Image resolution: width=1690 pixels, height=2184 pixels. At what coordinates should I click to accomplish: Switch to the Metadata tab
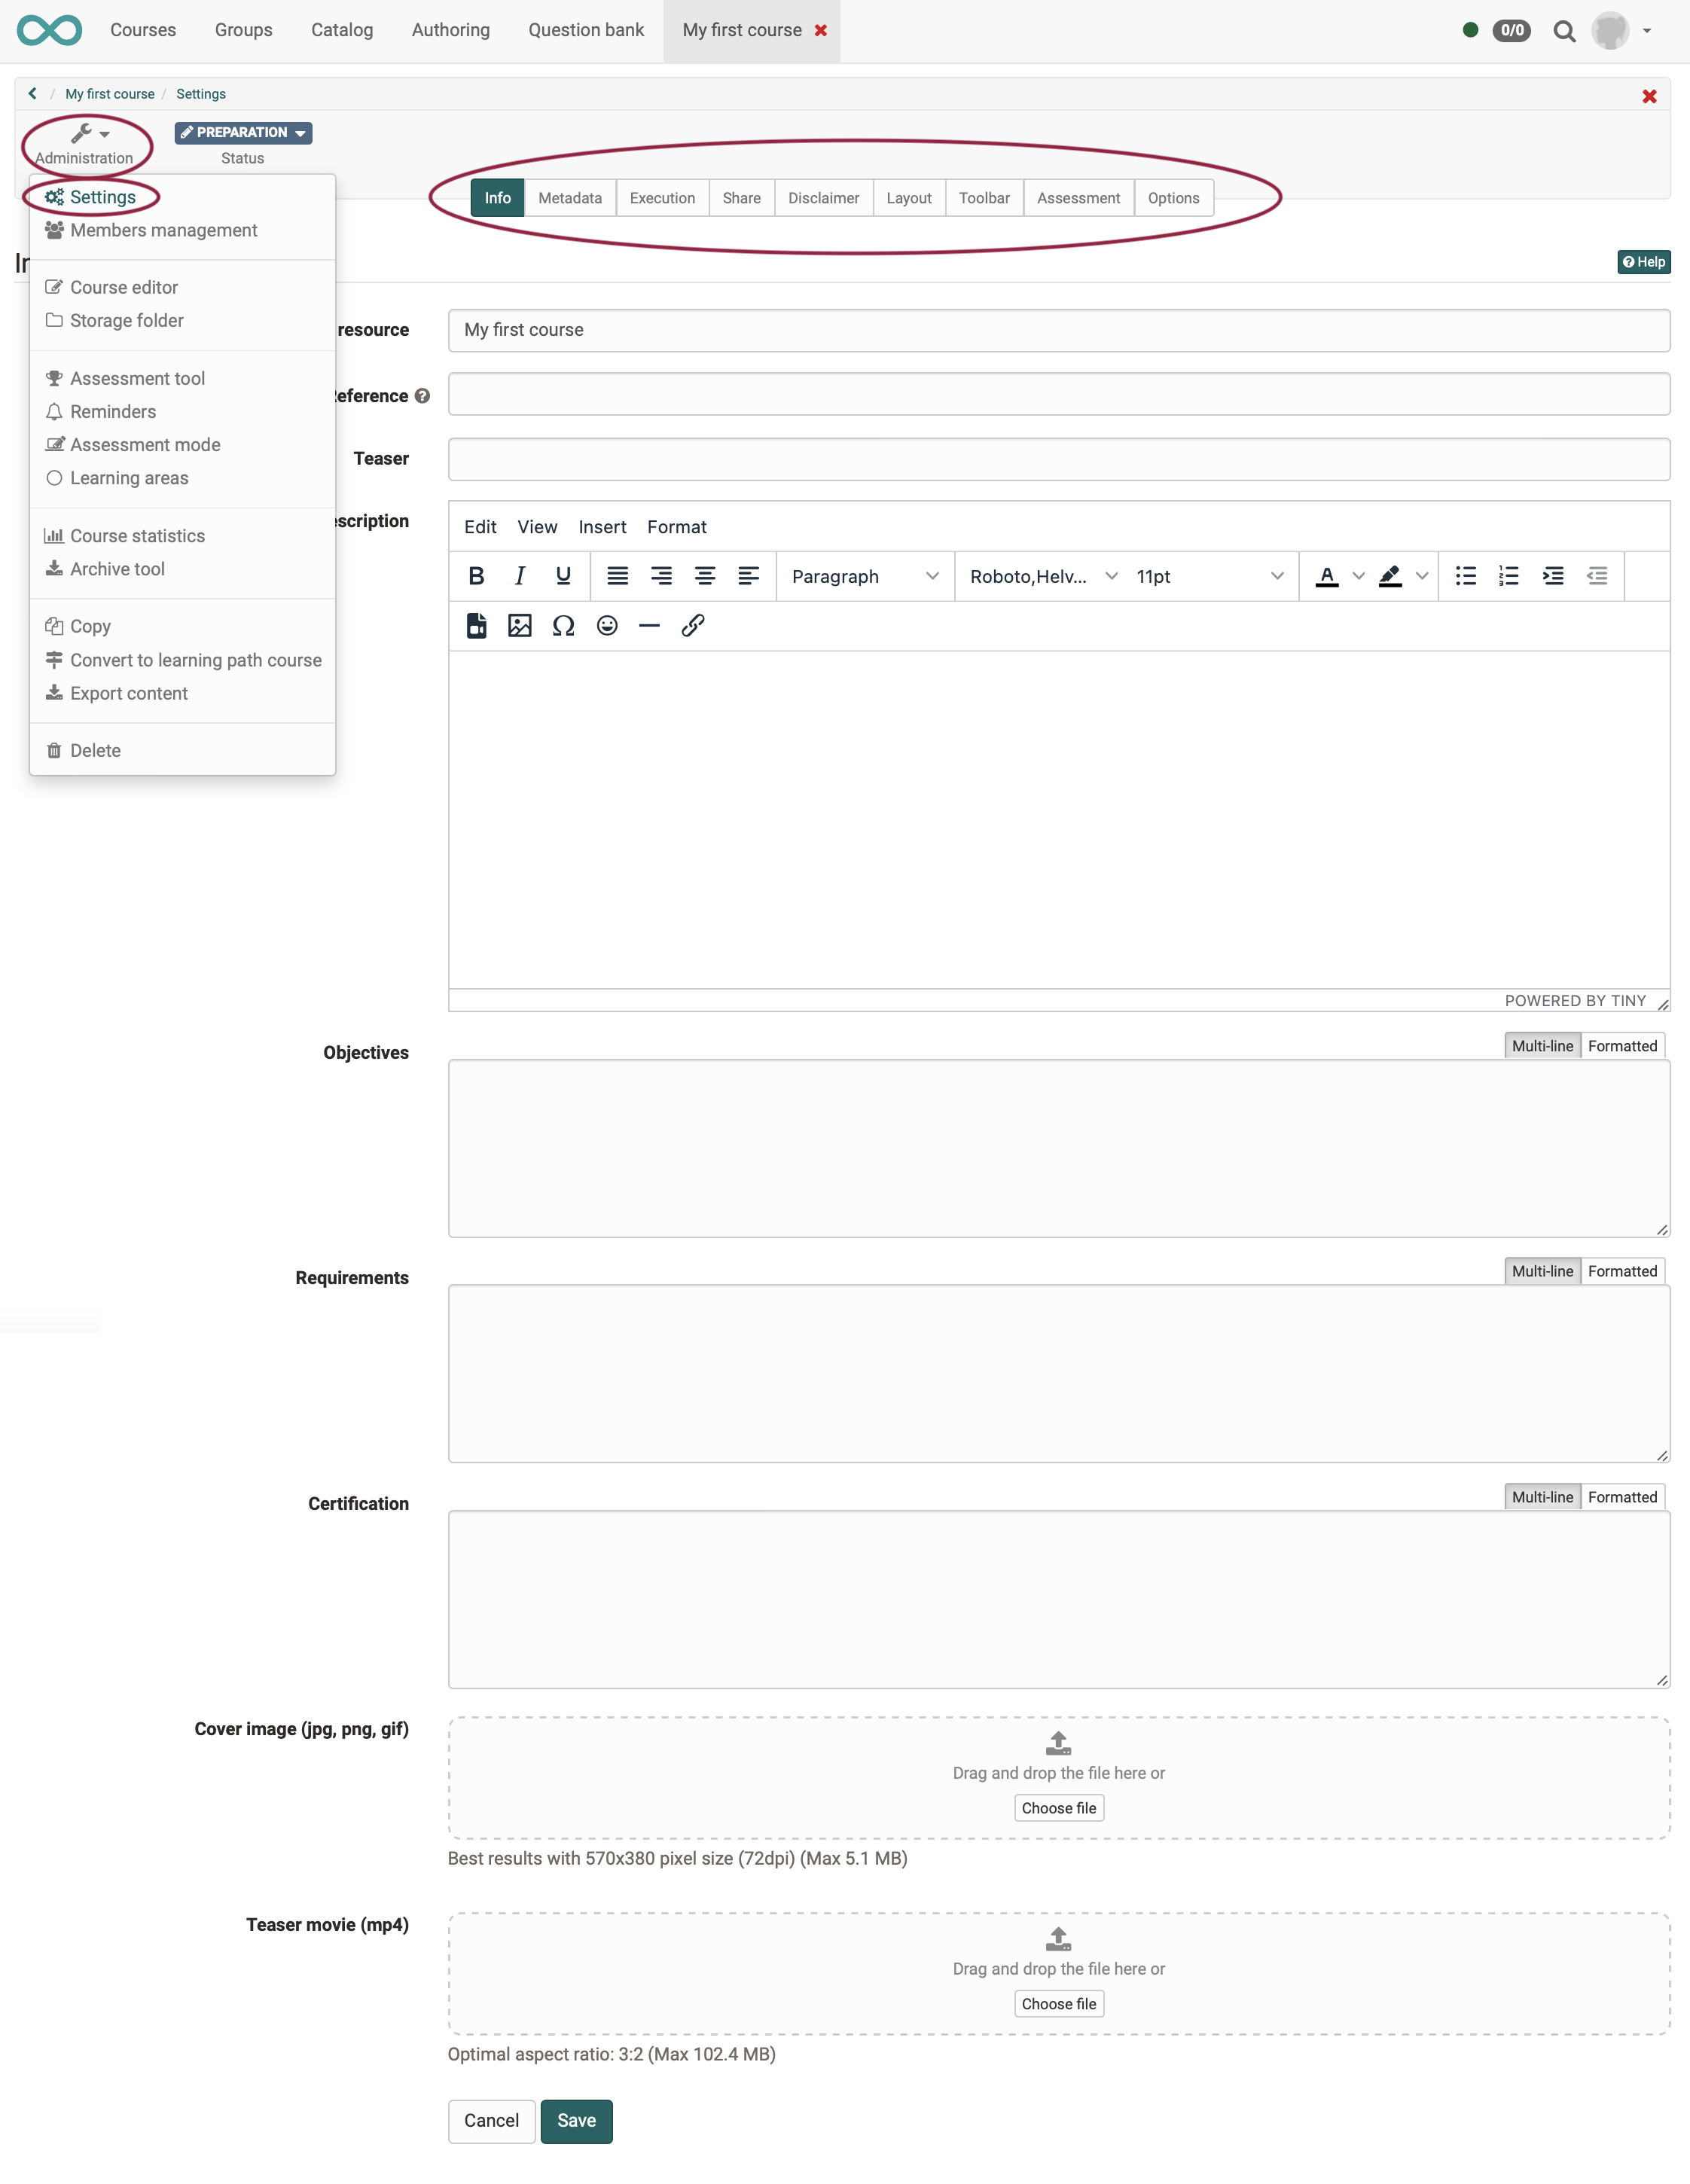570,198
